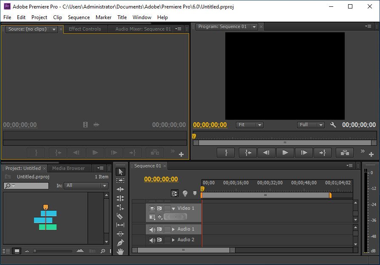Click the Project panel zoom slider handle
380x265 pixels.
(35, 251)
